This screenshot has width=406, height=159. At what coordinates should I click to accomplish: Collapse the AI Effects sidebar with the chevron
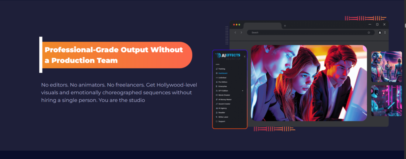pyautogui.click(x=245, y=56)
